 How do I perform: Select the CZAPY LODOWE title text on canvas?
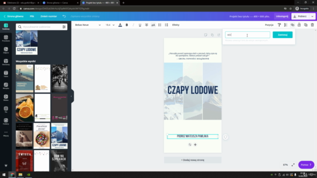point(193,90)
